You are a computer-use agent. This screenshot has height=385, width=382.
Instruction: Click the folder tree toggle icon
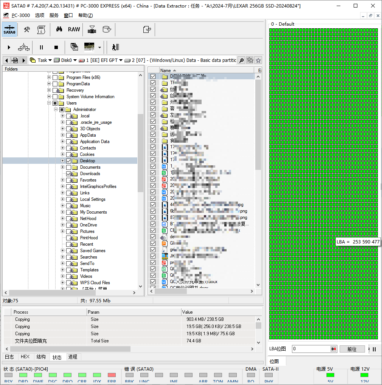click(x=15, y=60)
